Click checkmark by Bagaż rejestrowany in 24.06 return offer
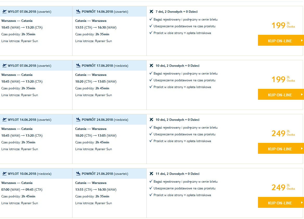This screenshot has width=304, height=219. point(151,127)
